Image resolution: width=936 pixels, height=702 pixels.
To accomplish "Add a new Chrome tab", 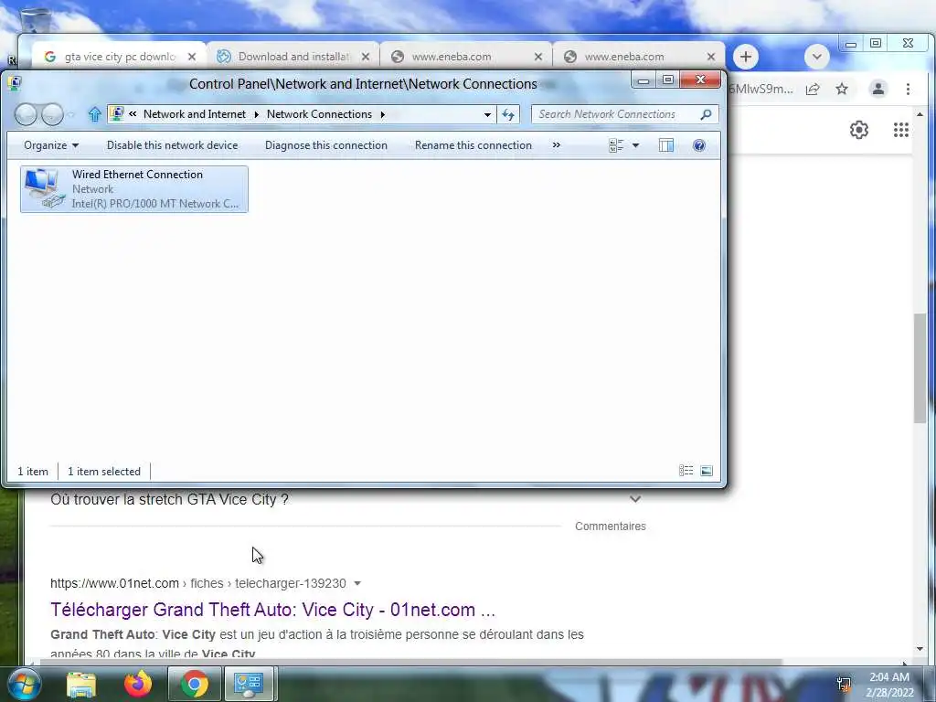I will point(746,57).
